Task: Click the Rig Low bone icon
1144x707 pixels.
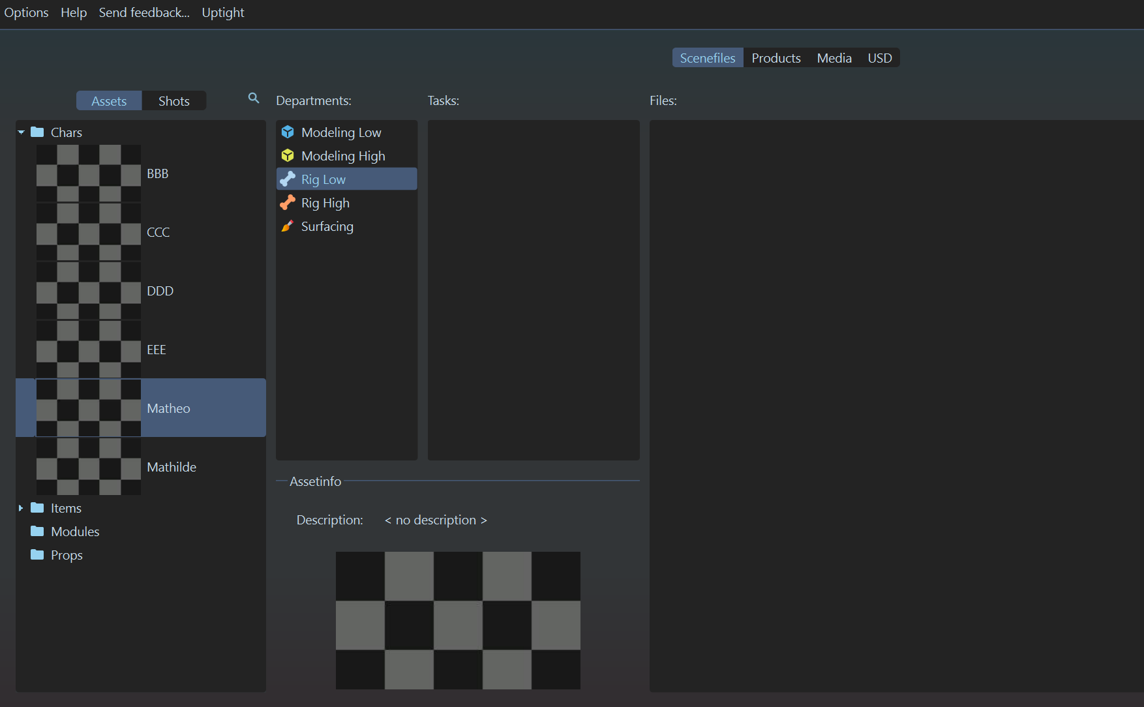Action: (x=288, y=179)
